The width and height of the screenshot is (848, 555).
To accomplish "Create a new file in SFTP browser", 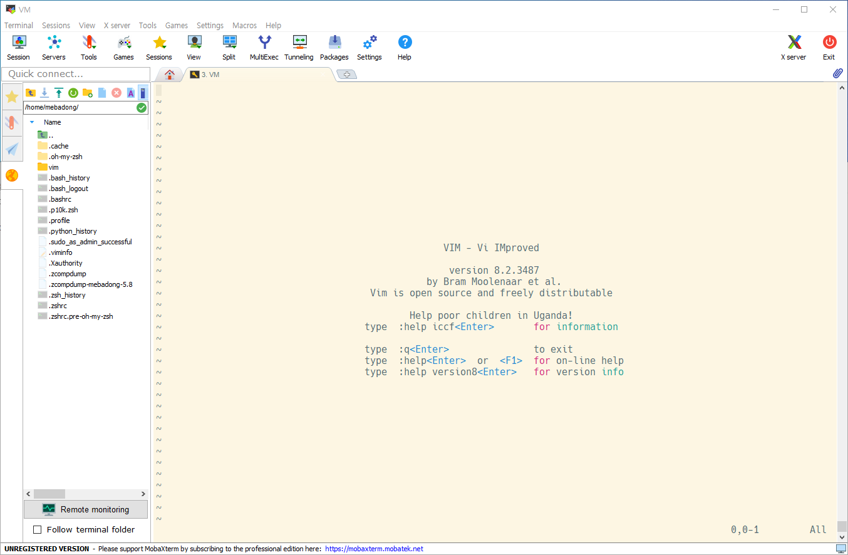I will click(x=102, y=93).
